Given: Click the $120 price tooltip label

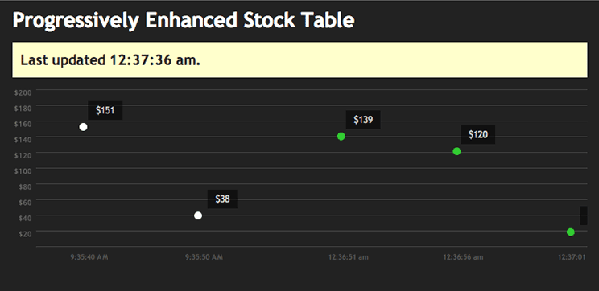Looking at the screenshot, I should (x=478, y=134).
